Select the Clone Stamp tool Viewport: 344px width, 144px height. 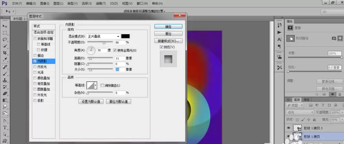(5, 80)
